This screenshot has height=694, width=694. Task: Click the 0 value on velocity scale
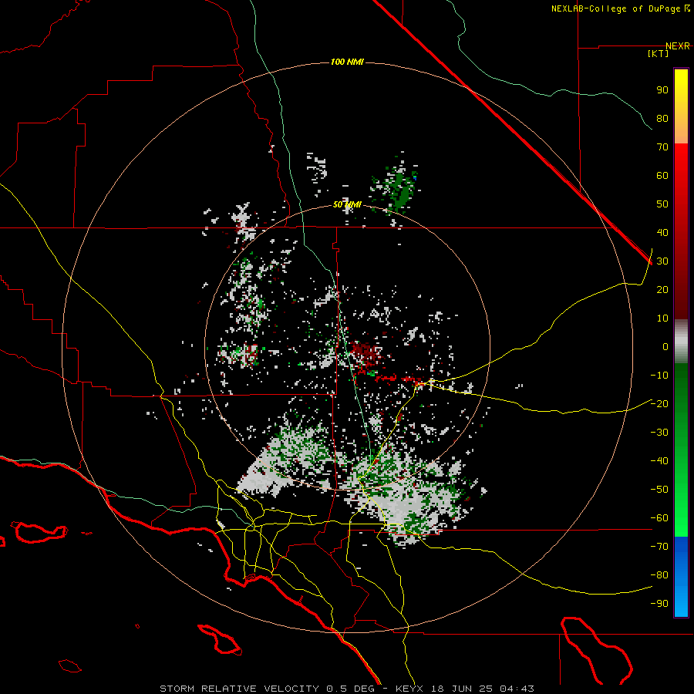coord(665,347)
